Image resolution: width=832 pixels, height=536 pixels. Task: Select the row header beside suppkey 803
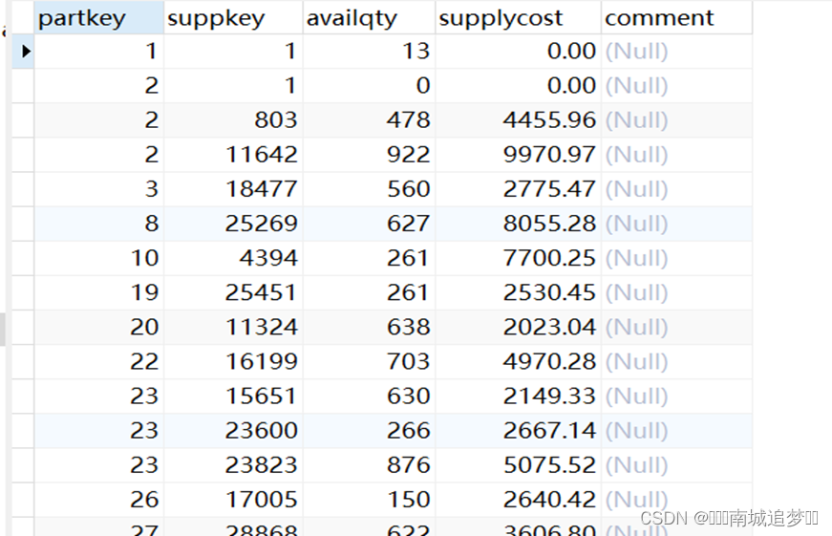(23, 120)
